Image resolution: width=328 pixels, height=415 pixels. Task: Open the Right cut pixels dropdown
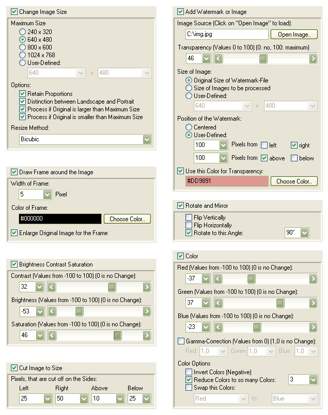[84, 399]
